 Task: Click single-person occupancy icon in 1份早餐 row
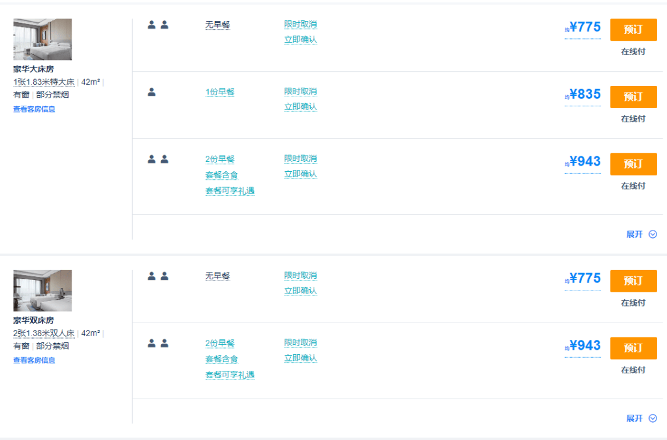(151, 92)
